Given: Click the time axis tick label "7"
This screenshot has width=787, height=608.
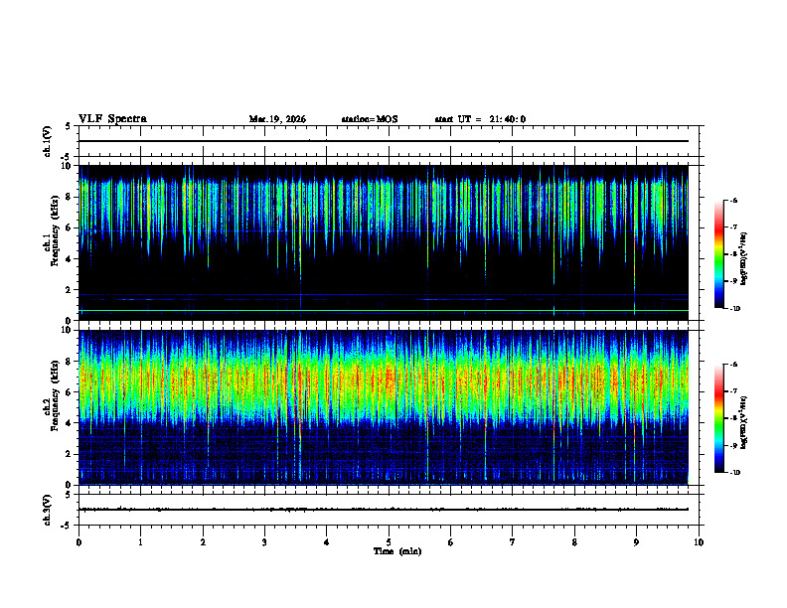Looking at the screenshot, I should (513, 542).
